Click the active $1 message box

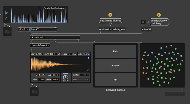(x=146, y=29)
